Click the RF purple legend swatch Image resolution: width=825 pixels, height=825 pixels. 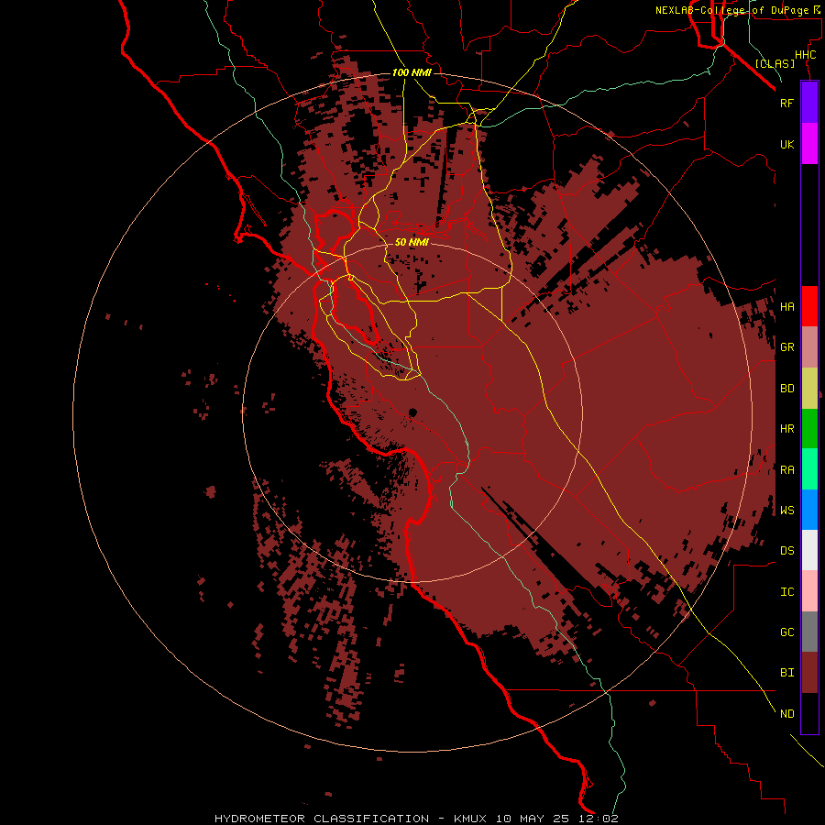coord(809,103)
